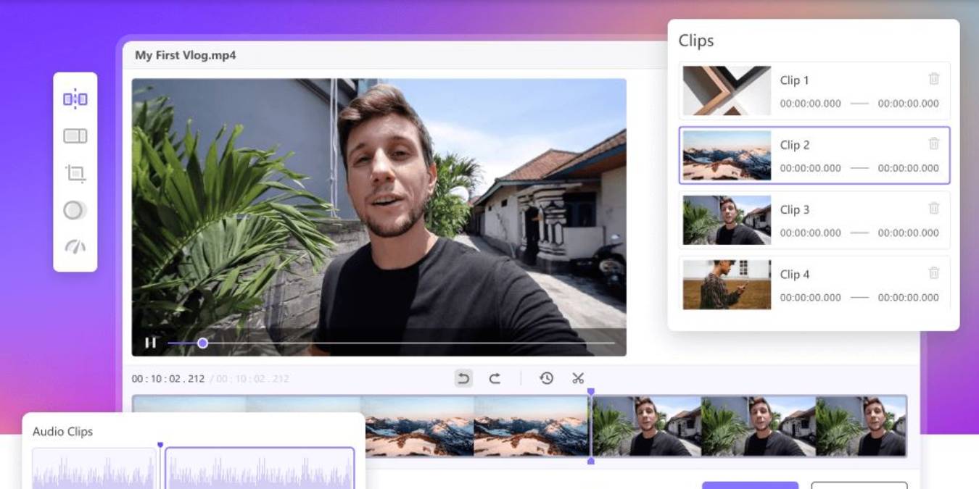
Task: Move the video progress slider handle
Action: [x=202, y=342]
